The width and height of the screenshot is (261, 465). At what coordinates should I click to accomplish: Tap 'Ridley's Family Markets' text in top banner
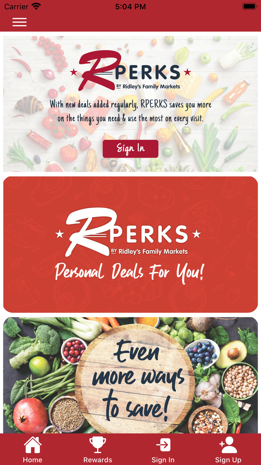pos(151,86)
